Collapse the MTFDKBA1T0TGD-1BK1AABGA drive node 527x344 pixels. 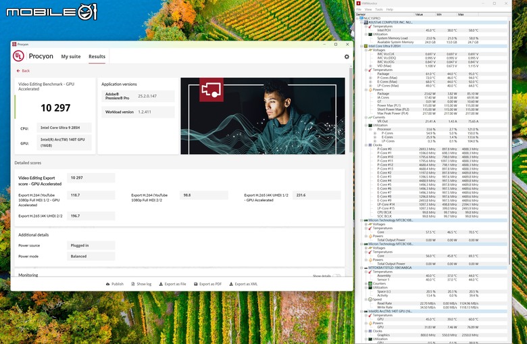coord(361,268)
